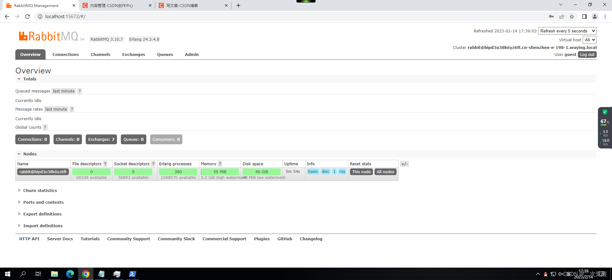The height and width of the screenshot is (280, 612).
Task: Open the Virtual host dropdown
Action: point(590,40)
